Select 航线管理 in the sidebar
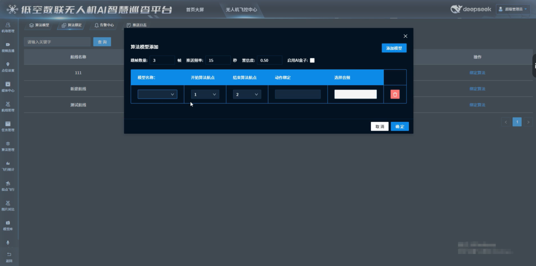 tap(8, 106)
